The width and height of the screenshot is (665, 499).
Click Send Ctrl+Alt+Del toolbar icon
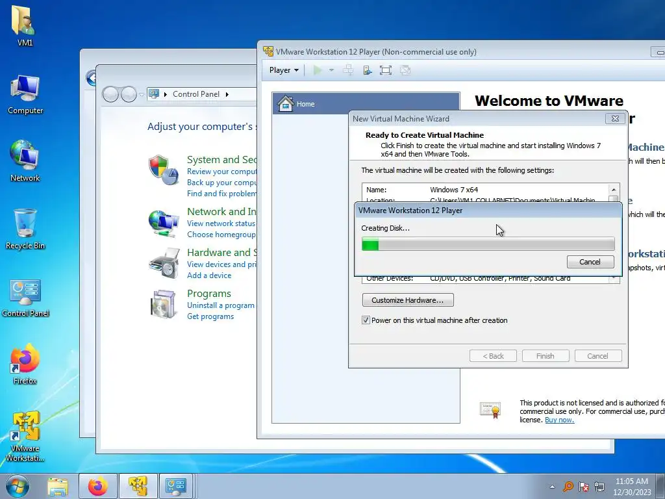pyautogui.click(x=348, y=70)
